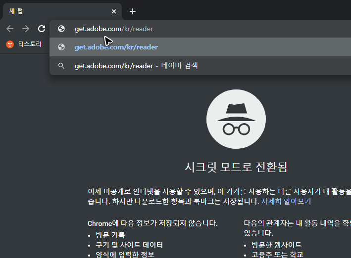The image size is (351, 258).
Task: Open the 자세히 알아보기 link
Action: (x=286, y=202)
